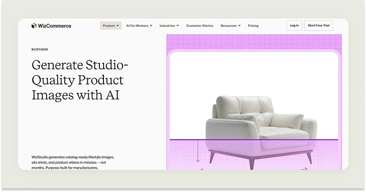Click the WIZSTUDIO label
366x192 pixels.
coord(40,49)
